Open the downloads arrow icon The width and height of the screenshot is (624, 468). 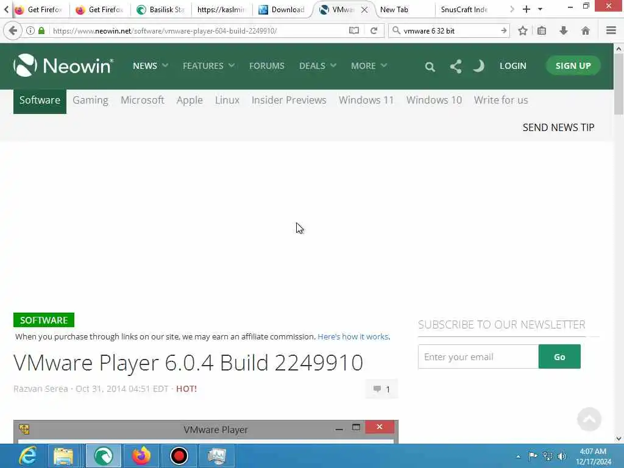pos(564,30)
